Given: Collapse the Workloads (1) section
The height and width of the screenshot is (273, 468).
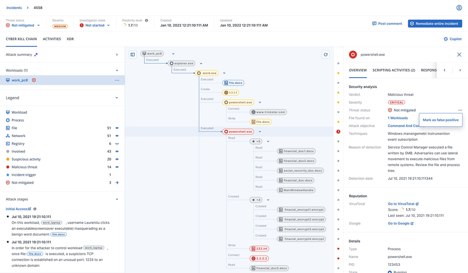Looking at the screenshot, I should (117, 71).
